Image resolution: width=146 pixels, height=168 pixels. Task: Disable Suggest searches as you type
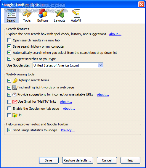point(9,59)
